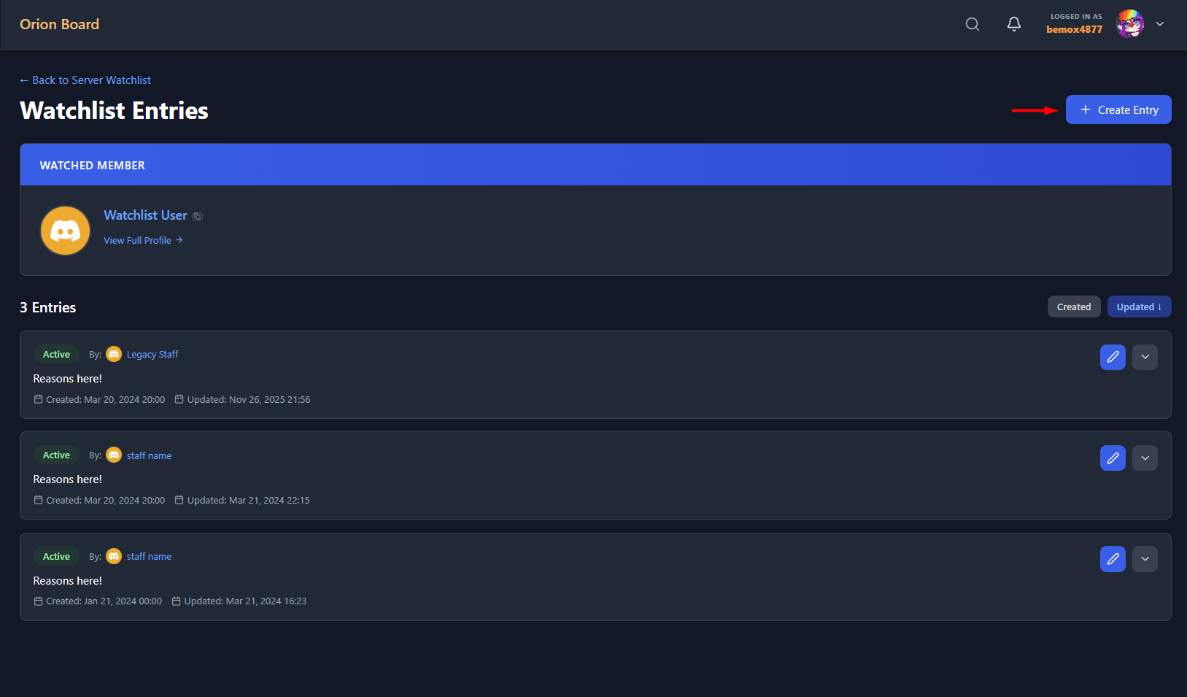The height and width of the screenshot is (697, 1187).
Task: Expand the first watchlist entry details
Action: coord(1145,357)
